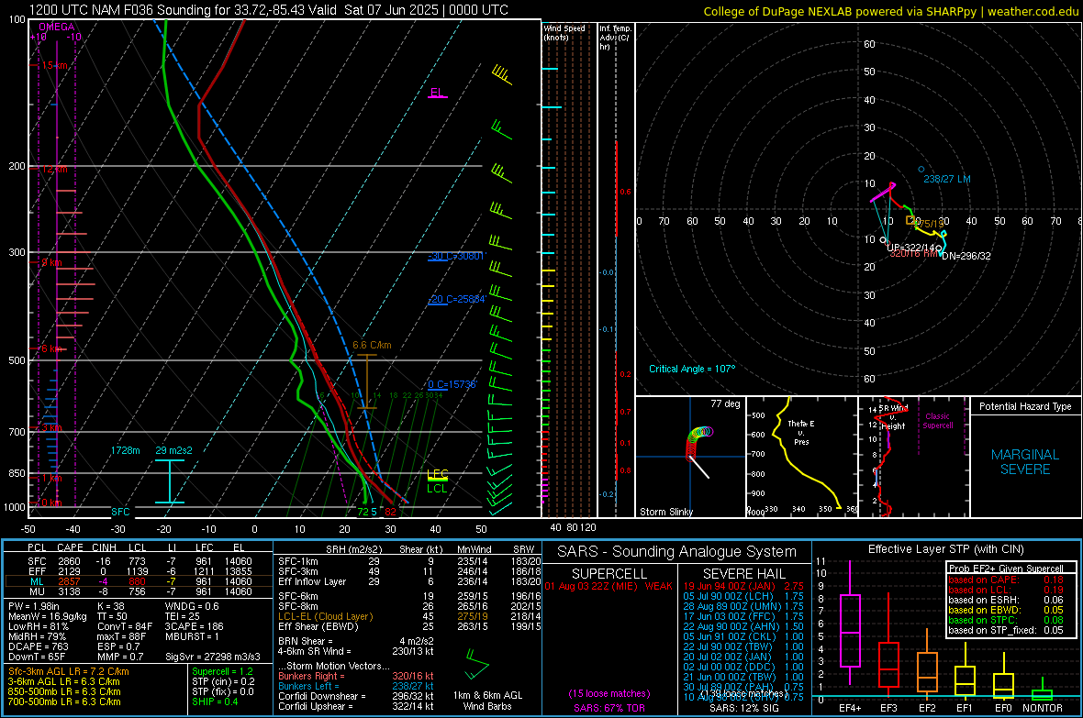Screen dimensions: 1083x718
Task: Click the magenta EF4+ box plot
Action: pos(850,623)
